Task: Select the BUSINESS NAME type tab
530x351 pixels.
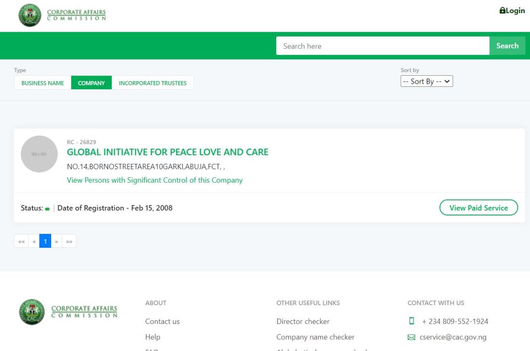Action: tap(42, 83)
